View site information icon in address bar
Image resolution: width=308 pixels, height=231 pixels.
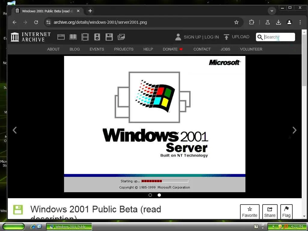[x=48, y=22]
